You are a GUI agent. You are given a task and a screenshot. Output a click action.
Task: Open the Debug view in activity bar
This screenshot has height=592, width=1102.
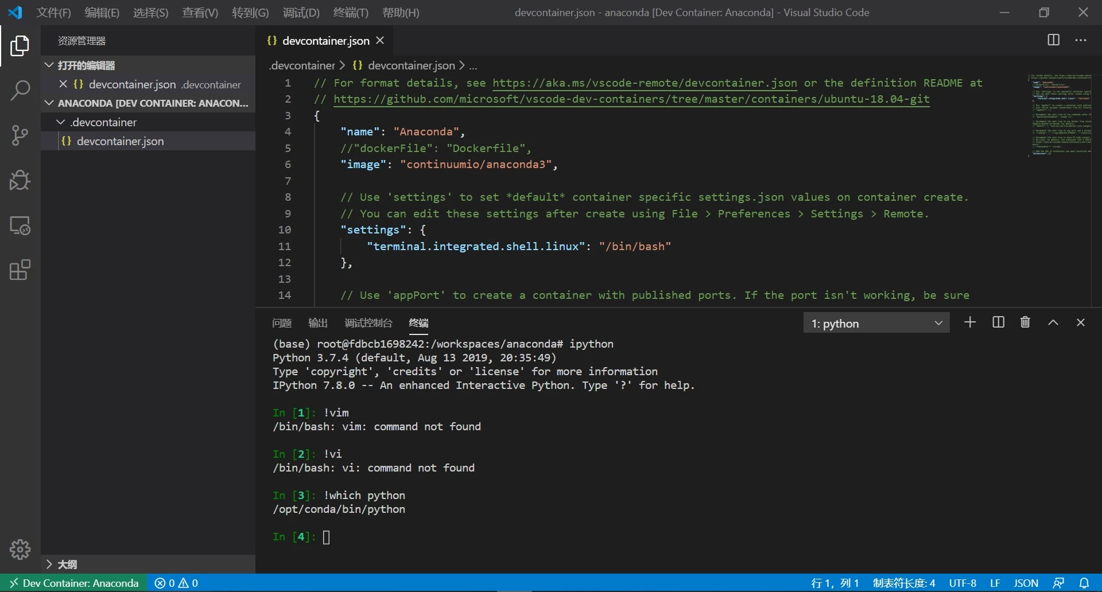20,180
